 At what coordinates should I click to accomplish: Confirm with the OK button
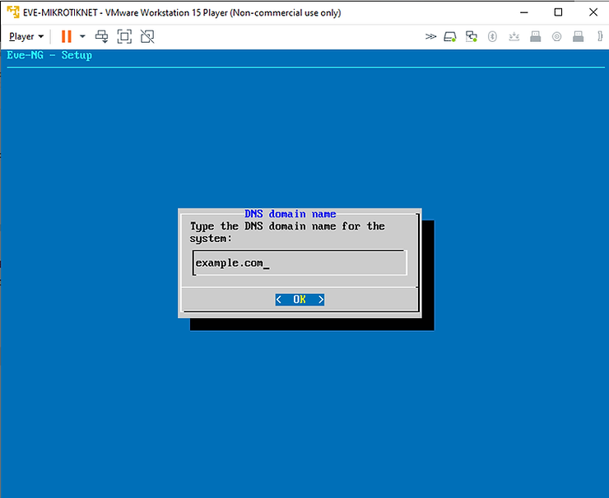point(300,300)
